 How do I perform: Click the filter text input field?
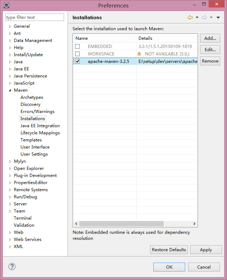35,17
